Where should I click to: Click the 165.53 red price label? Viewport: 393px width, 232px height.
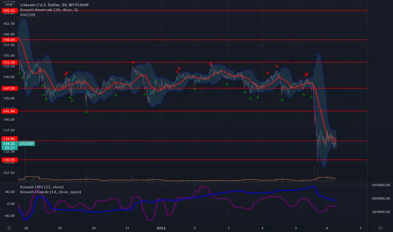click(x=9, y=11)
